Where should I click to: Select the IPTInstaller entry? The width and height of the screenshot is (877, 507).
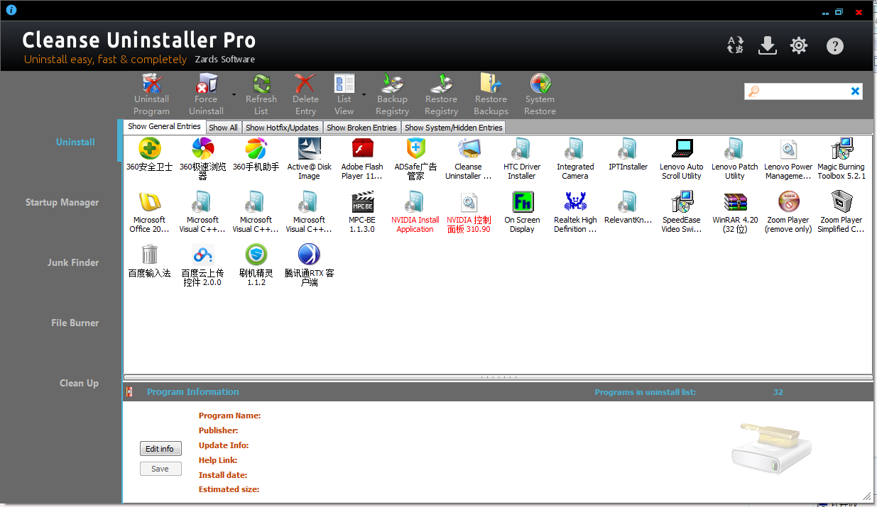(628, 155)
